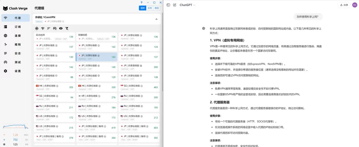
Task: Pin the Clash Verge window with the pin icon
Action: click(142, 2)
